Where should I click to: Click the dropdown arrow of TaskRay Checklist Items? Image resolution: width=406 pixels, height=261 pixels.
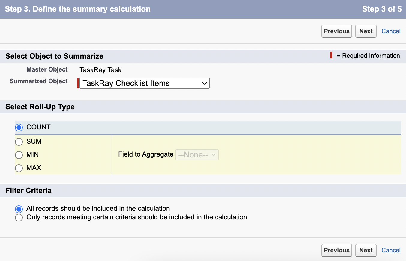(204, 83)
